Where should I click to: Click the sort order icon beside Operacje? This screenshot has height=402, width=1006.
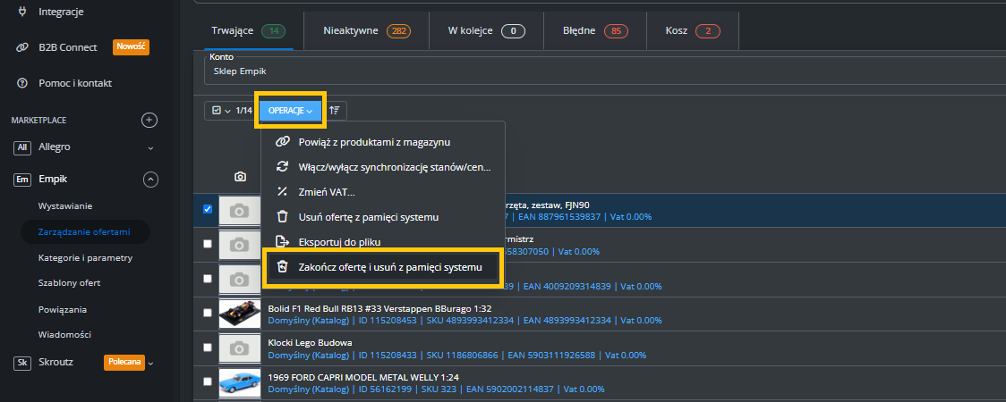tap(335, 111)
